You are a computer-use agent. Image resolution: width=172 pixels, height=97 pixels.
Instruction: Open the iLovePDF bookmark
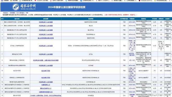(x=42, y=1)
